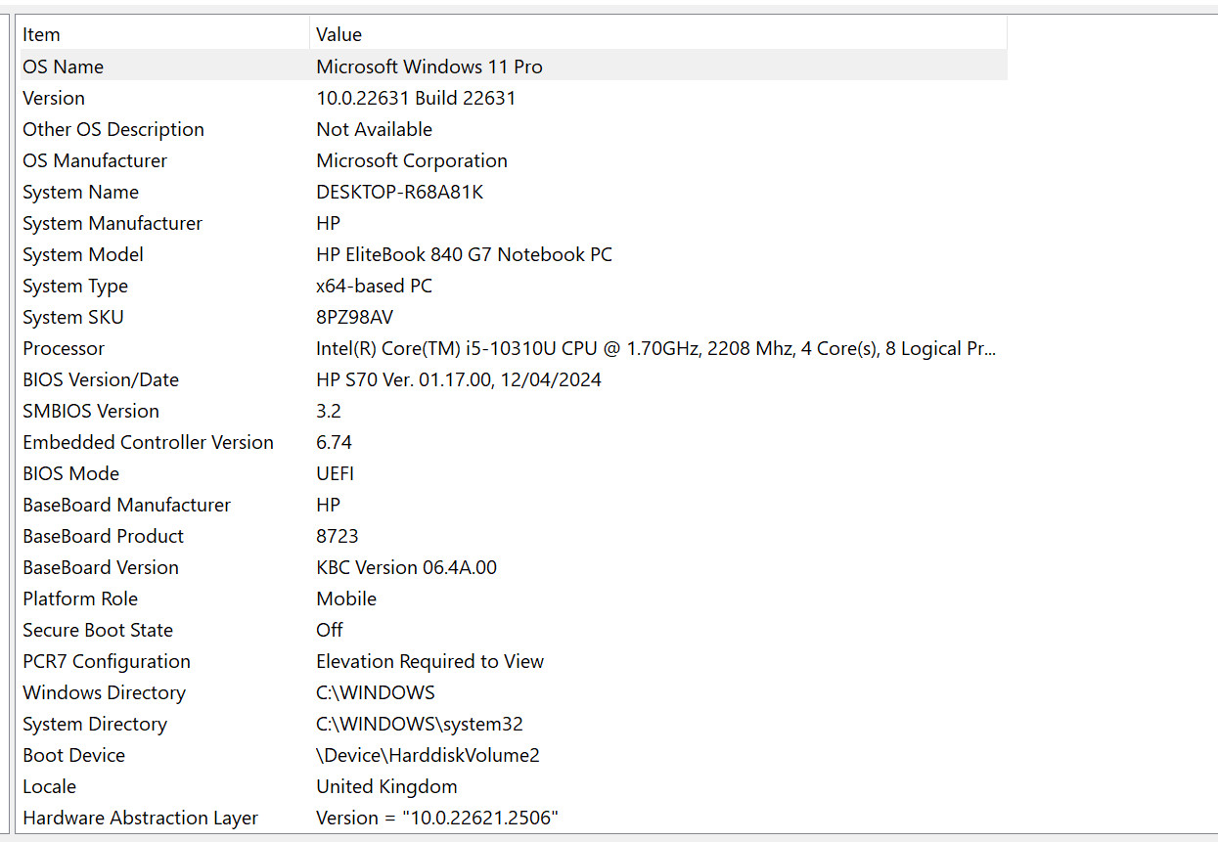This screenshot has height=842, width=1218.
Task: Select the Locale row
Action: [514, 786]
